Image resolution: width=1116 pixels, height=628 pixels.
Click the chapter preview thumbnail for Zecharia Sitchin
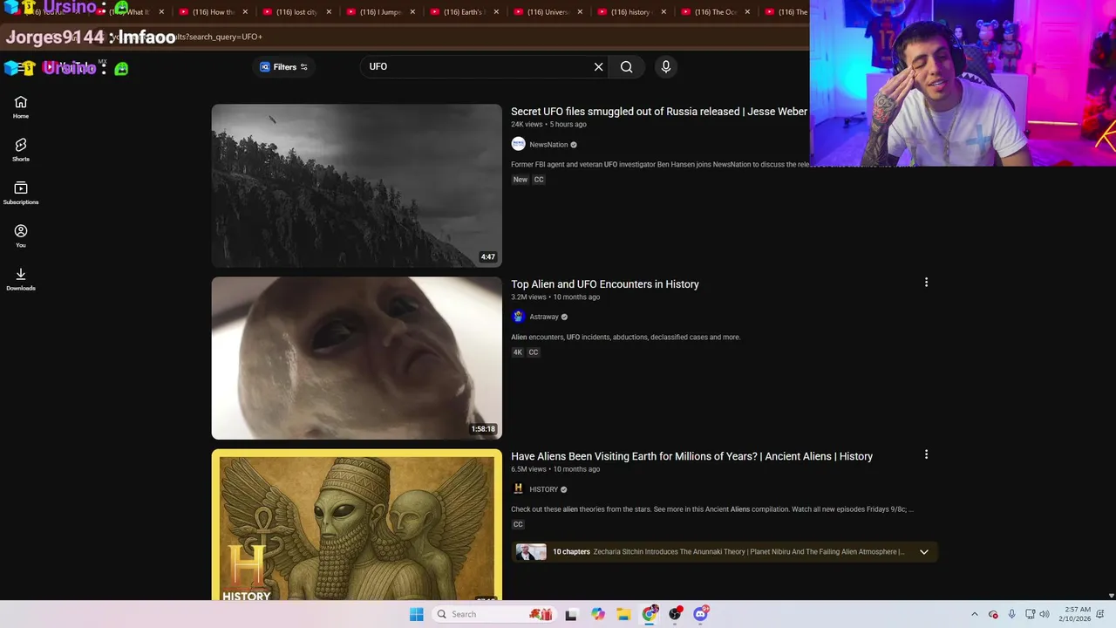pos(531,552)
